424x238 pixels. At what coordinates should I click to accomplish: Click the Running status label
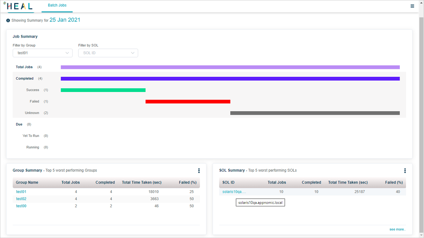(x=33, y=147)
